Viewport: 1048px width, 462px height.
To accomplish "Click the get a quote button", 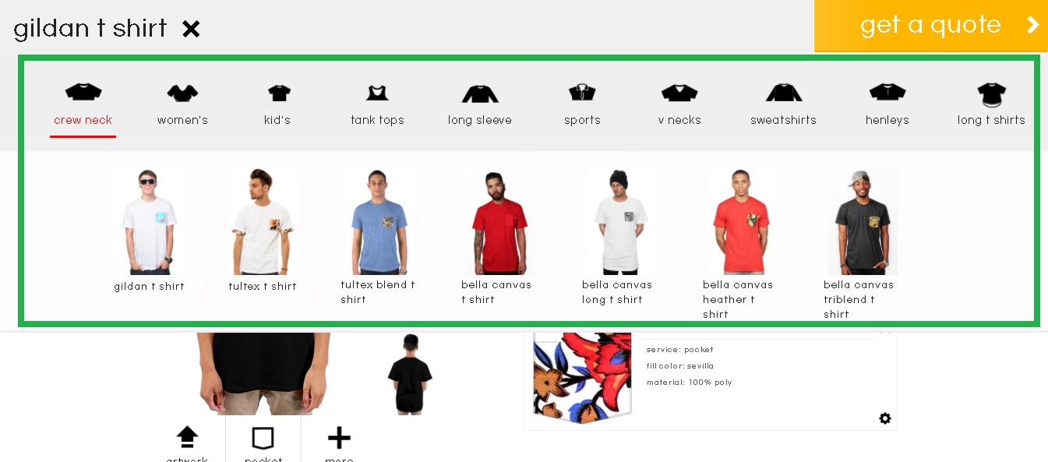I will [x=931, y=26].
